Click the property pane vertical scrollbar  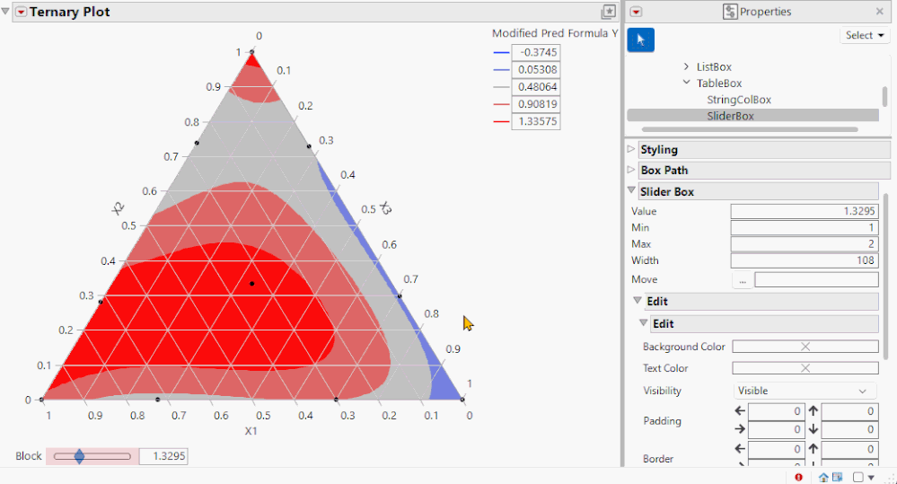[x=886, y=277]
